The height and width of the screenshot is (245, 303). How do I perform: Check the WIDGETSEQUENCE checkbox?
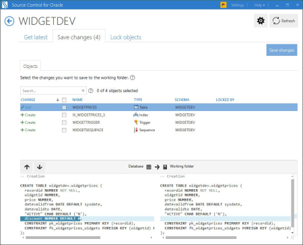coord(64,130)
